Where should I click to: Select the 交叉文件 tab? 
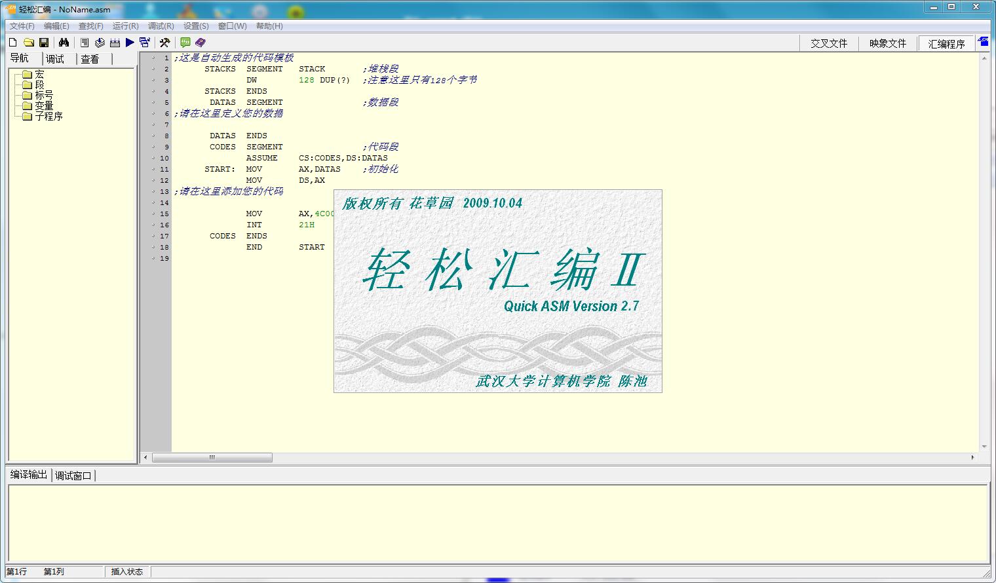pos(829,43)
